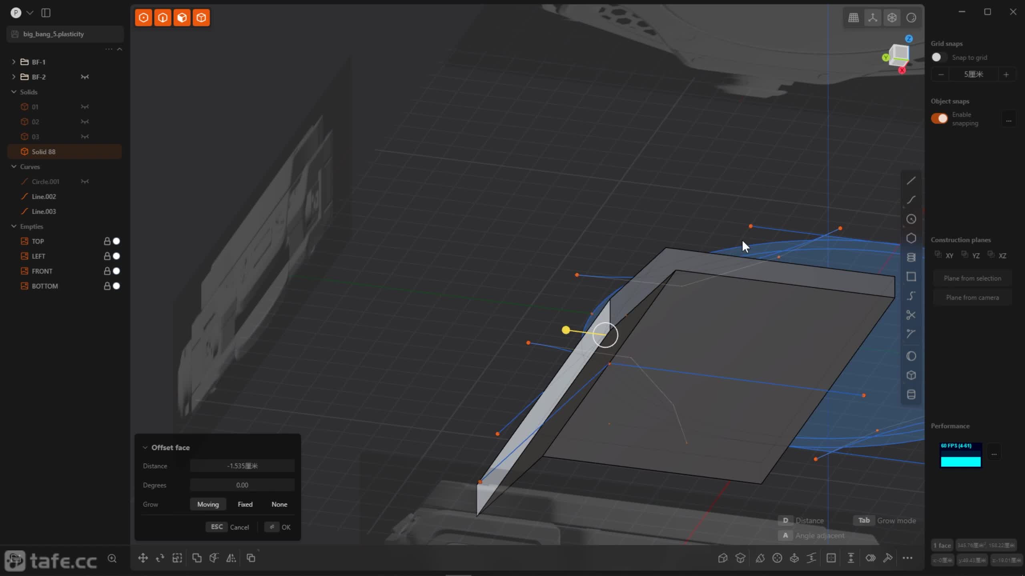Toggle Snap to grid switch

click(939, 57)
